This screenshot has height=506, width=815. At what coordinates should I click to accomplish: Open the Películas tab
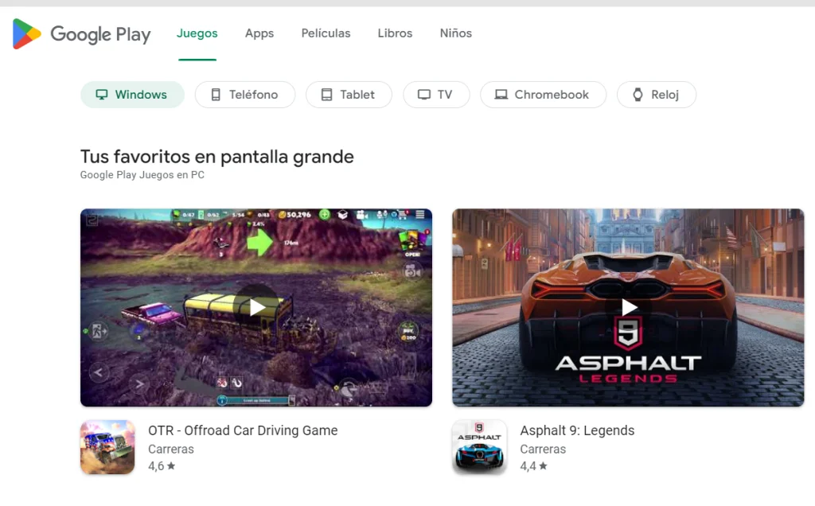(326, 33)
